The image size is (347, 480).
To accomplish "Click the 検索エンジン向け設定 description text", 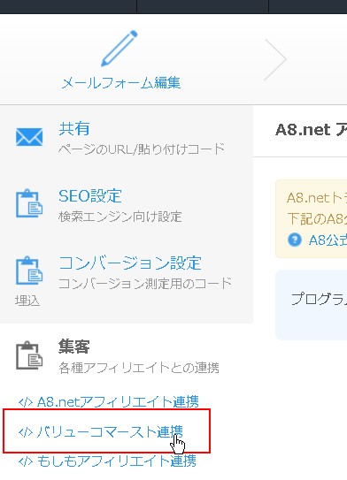I will pos(120,217).
